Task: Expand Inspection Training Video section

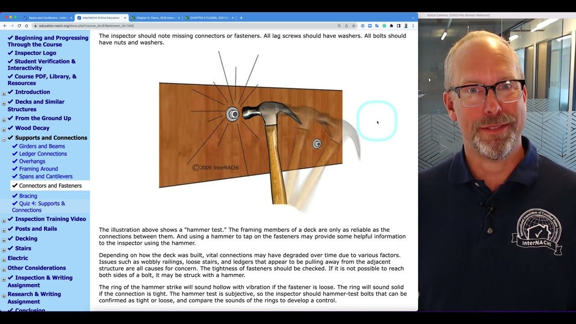Action: point(4,220)
